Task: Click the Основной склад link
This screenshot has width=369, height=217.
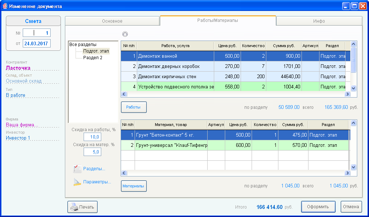Action: coord(24,81)
